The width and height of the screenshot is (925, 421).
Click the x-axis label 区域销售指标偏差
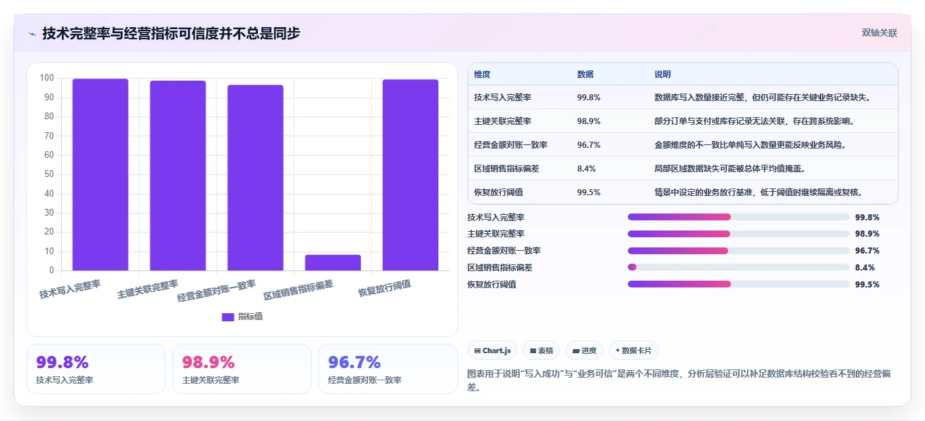(299, 290)
